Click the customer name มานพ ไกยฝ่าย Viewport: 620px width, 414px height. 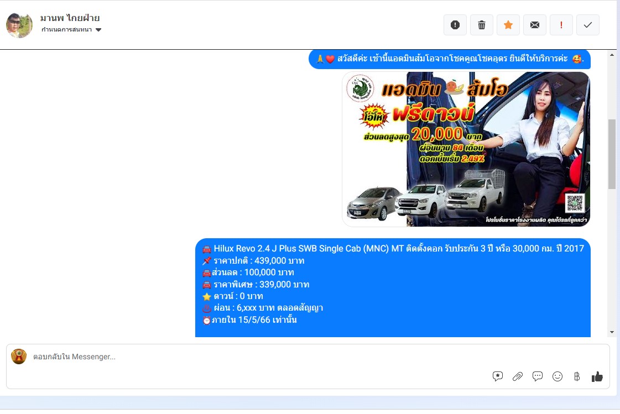[70, 18]
